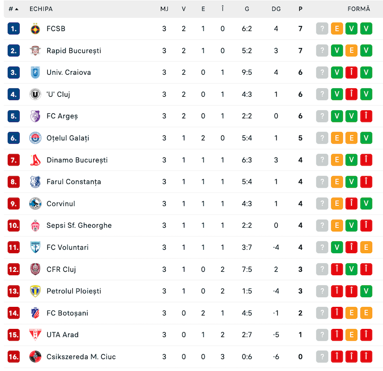Click the FCSB club crest icon

click(x=35, y=29)
